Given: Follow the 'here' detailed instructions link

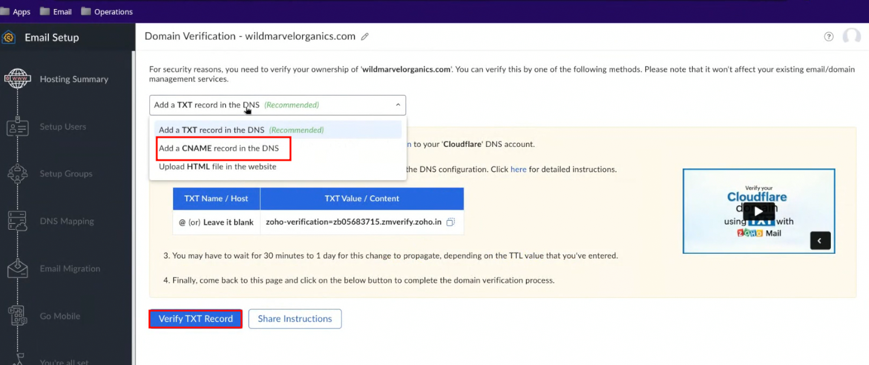Looking at the screenshot, I should 518,169.
